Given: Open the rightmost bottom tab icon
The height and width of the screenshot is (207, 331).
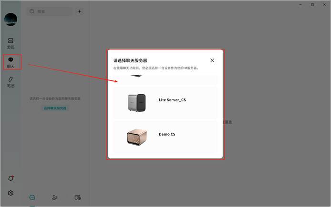Looking at the screenshot, I should (x=78, y=197).
